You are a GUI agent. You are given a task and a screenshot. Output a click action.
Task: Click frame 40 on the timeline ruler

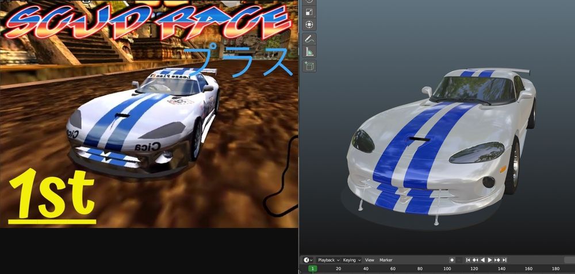pos(366,269)
